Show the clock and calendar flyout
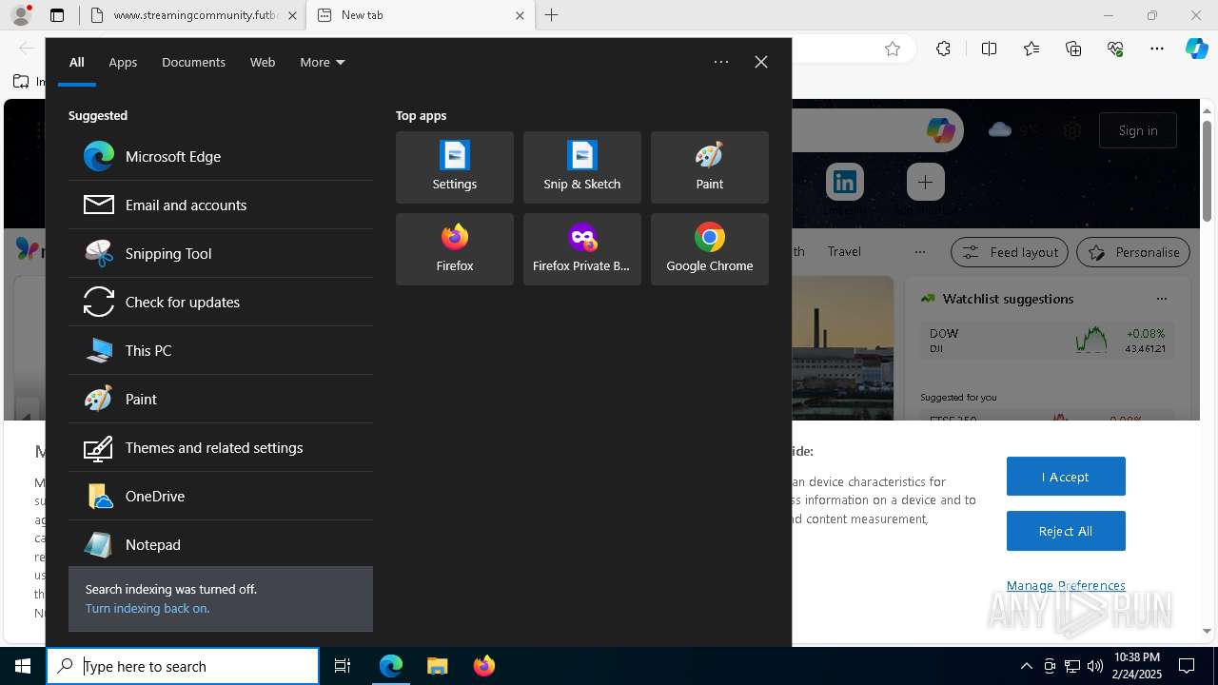 tap(1136, 666)
